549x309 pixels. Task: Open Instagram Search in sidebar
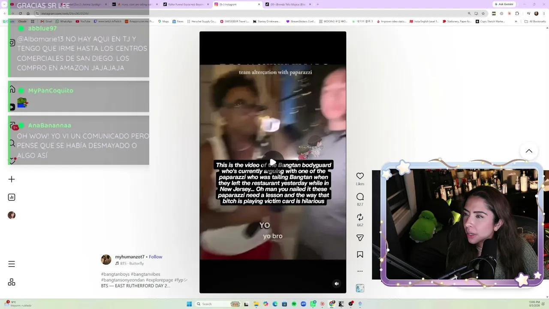tap(12, 144)
